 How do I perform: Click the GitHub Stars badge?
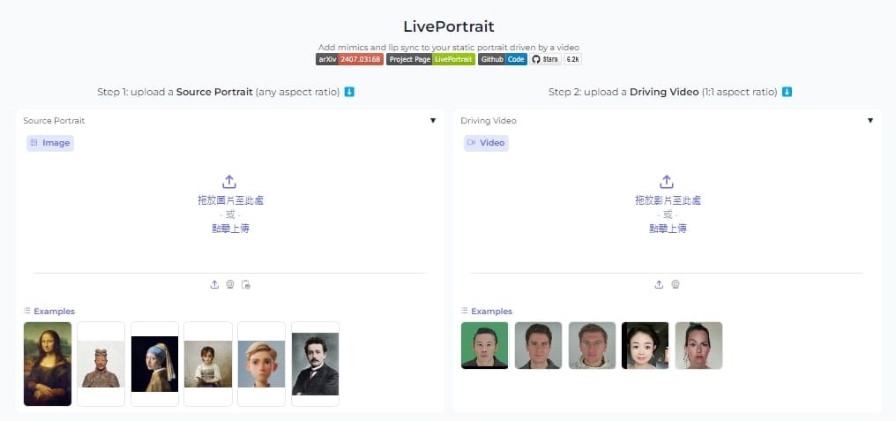545,59
